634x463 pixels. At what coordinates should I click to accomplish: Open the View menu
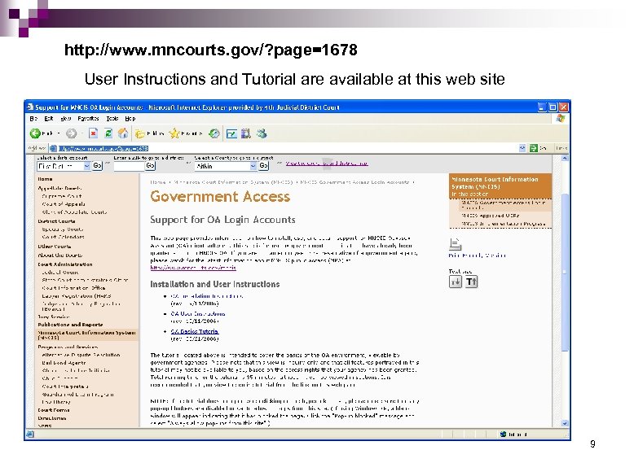pyautogui.click(x=66, y=119)
